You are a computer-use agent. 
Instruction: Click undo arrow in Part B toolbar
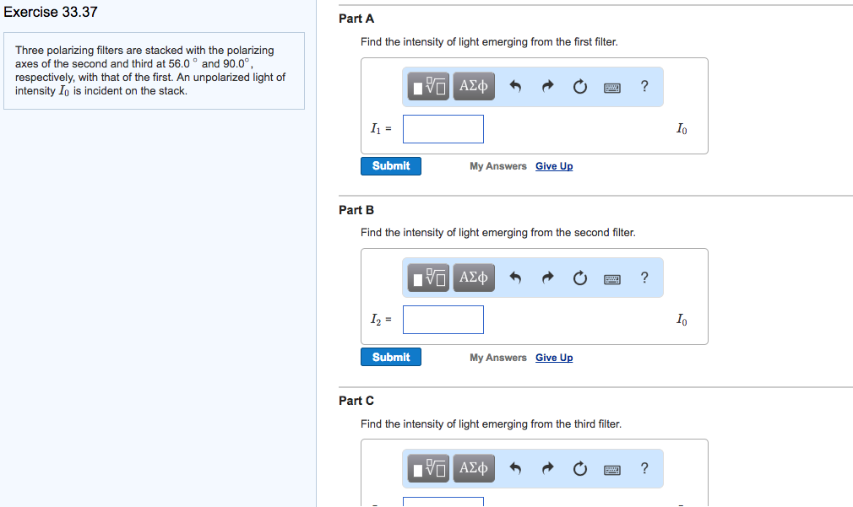pyautogui.click(x=517, y=278)
